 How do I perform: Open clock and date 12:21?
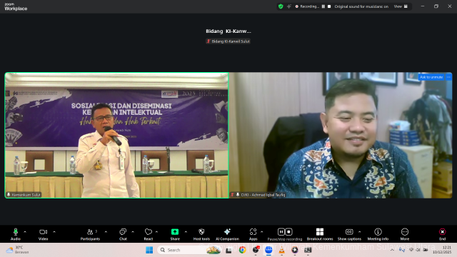442,250
